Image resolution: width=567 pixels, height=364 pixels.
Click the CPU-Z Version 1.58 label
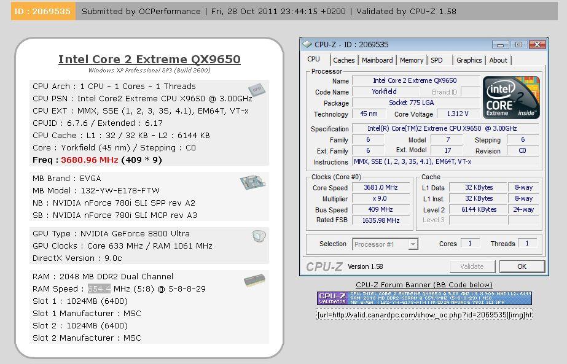pyautogui.click(x=366, y=266)
